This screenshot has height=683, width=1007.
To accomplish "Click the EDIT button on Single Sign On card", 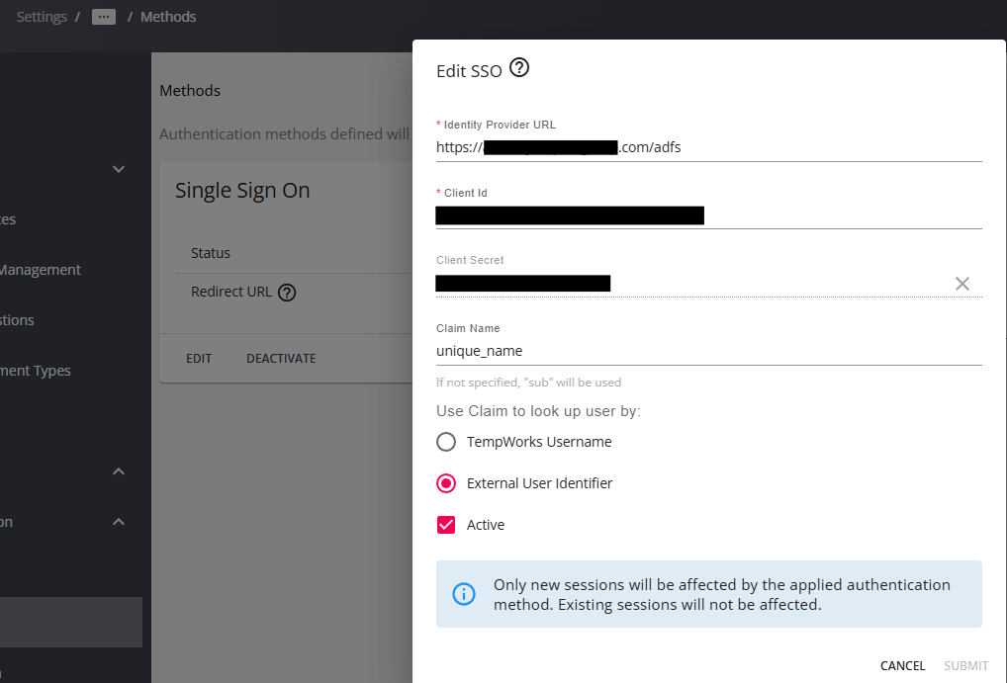I will click(199, 358).
